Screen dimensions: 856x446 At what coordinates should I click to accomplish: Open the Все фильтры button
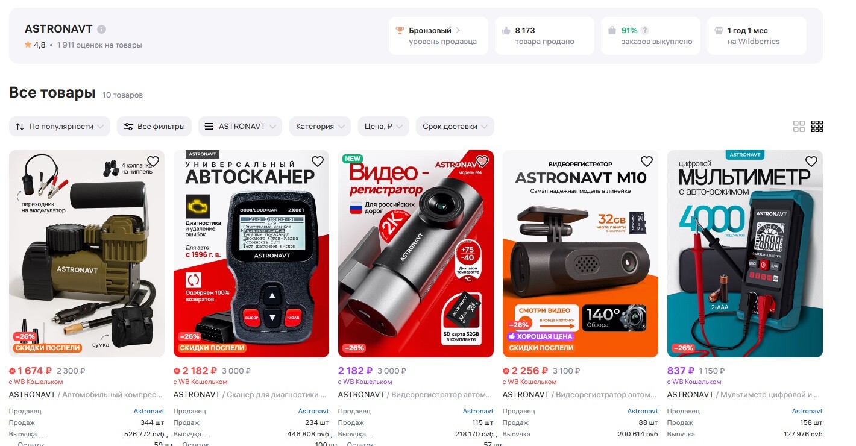point(154,127)
